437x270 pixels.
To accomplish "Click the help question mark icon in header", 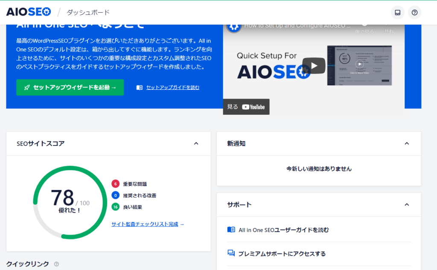I will pos(414,12).
